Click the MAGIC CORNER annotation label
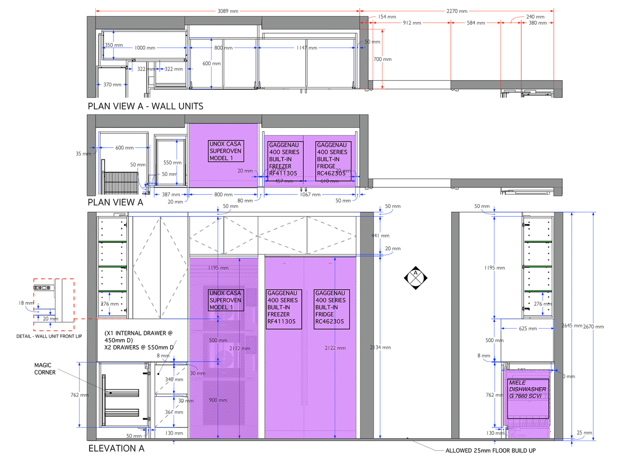Viewport: 637px width, 455px height. tap(45, 368)
